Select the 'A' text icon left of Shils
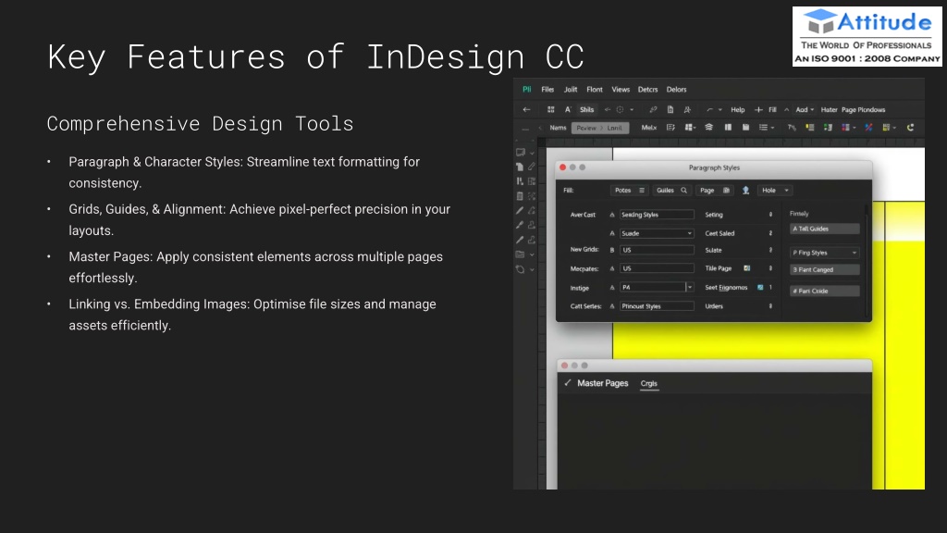The height and width of the screenshot is (533, 947). click(x=568, y=110)
